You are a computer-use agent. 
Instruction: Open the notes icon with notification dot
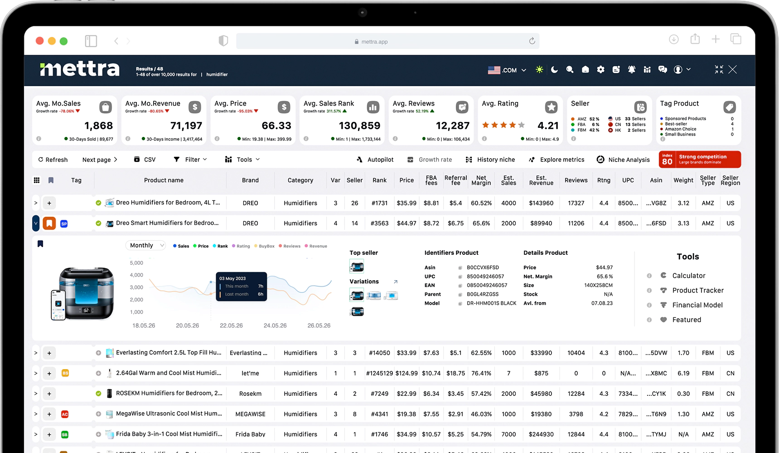coord(616,69)
